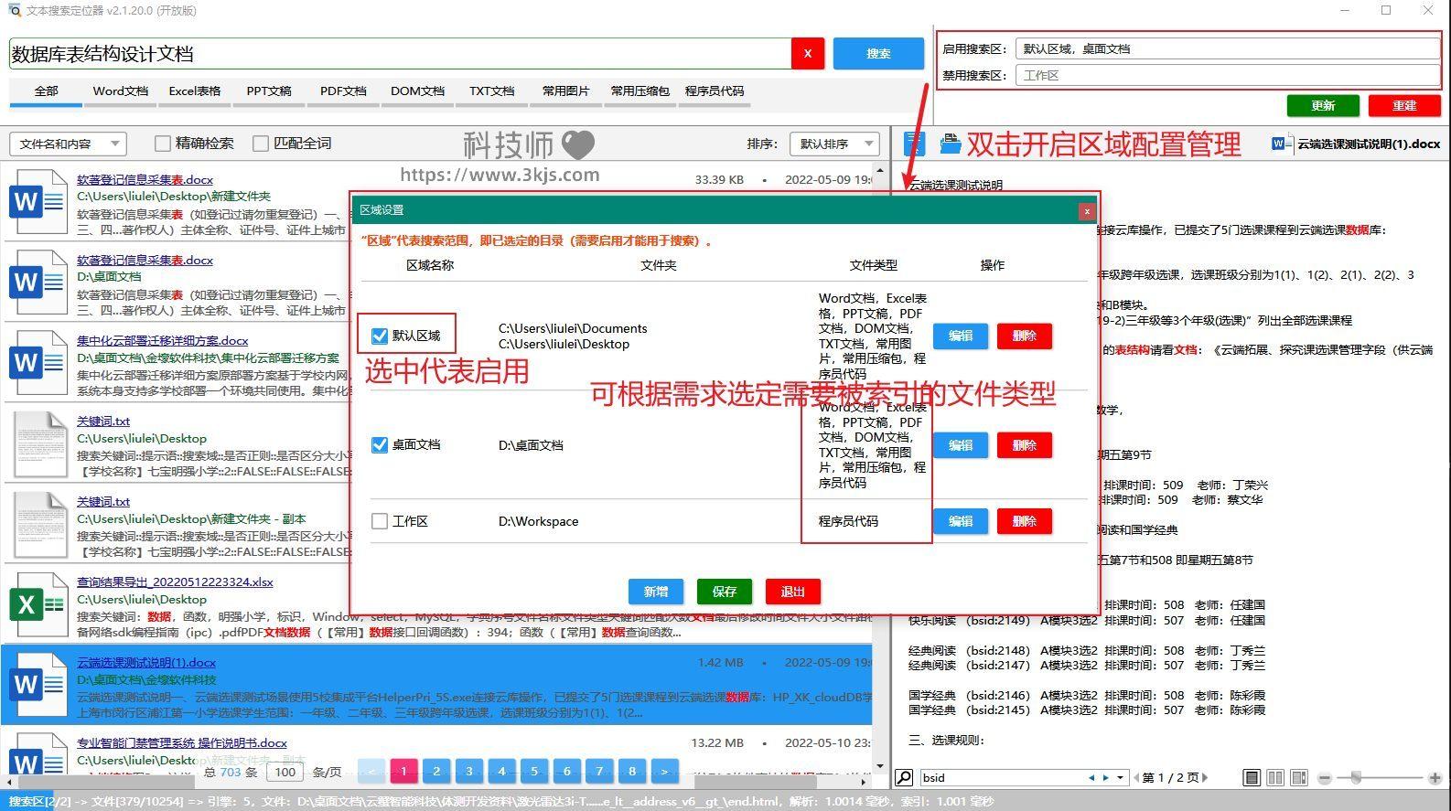The image size is (1451, 811).
Task: Zoom out preview with minus icon
Action: 1324,778
